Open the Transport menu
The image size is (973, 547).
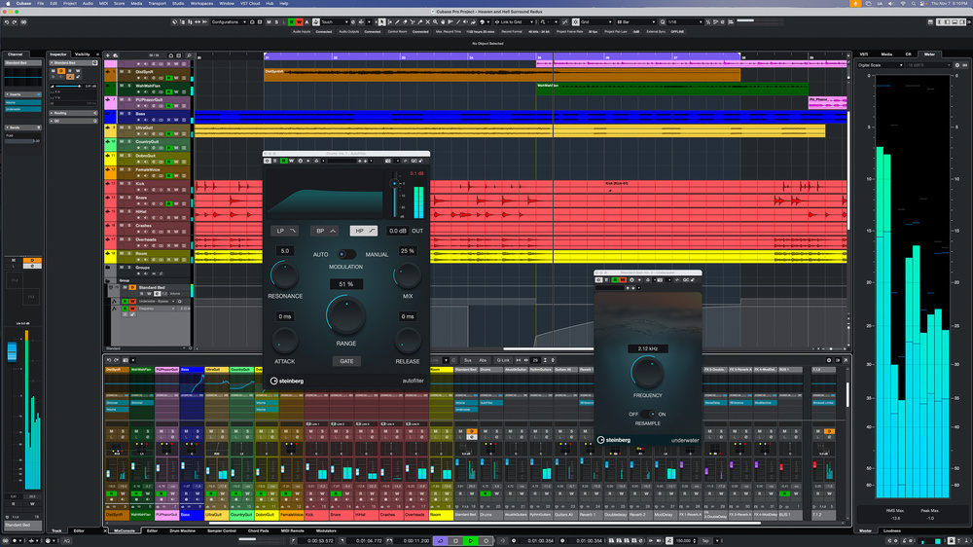pos(157,4)
